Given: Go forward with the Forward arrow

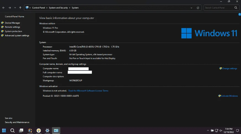Looking at the screenshot, I should (10, 8).
